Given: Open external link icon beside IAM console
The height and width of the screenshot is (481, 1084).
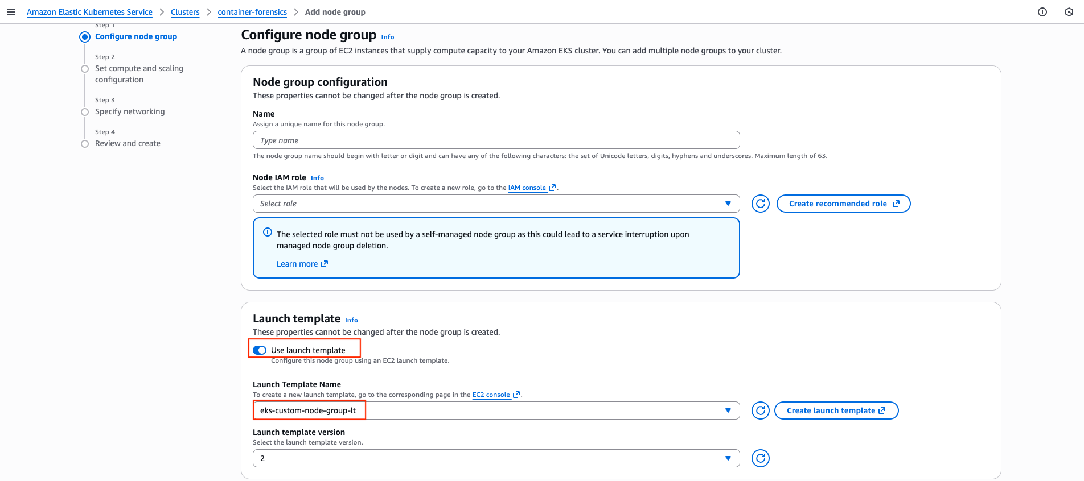Looking at the screenshot, I should click(x=552, y=188).
